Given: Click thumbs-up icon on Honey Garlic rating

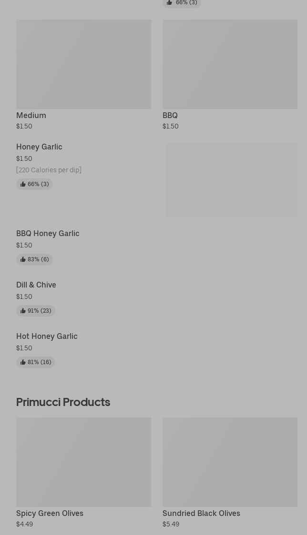Looking at the screenshot, I should (23, 184).
